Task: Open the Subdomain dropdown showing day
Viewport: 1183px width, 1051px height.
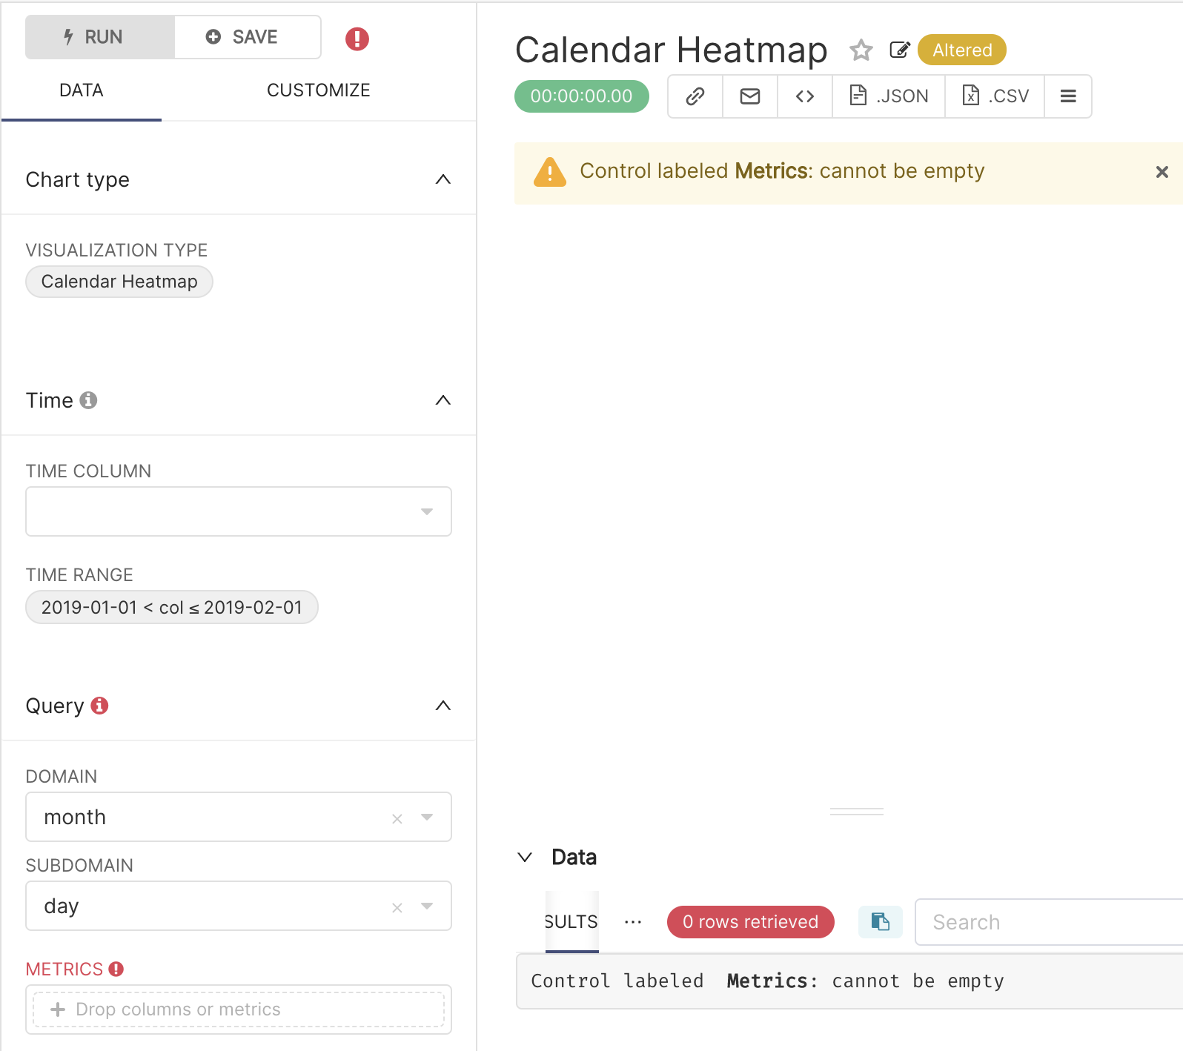Action: click(x=239, y=906)
